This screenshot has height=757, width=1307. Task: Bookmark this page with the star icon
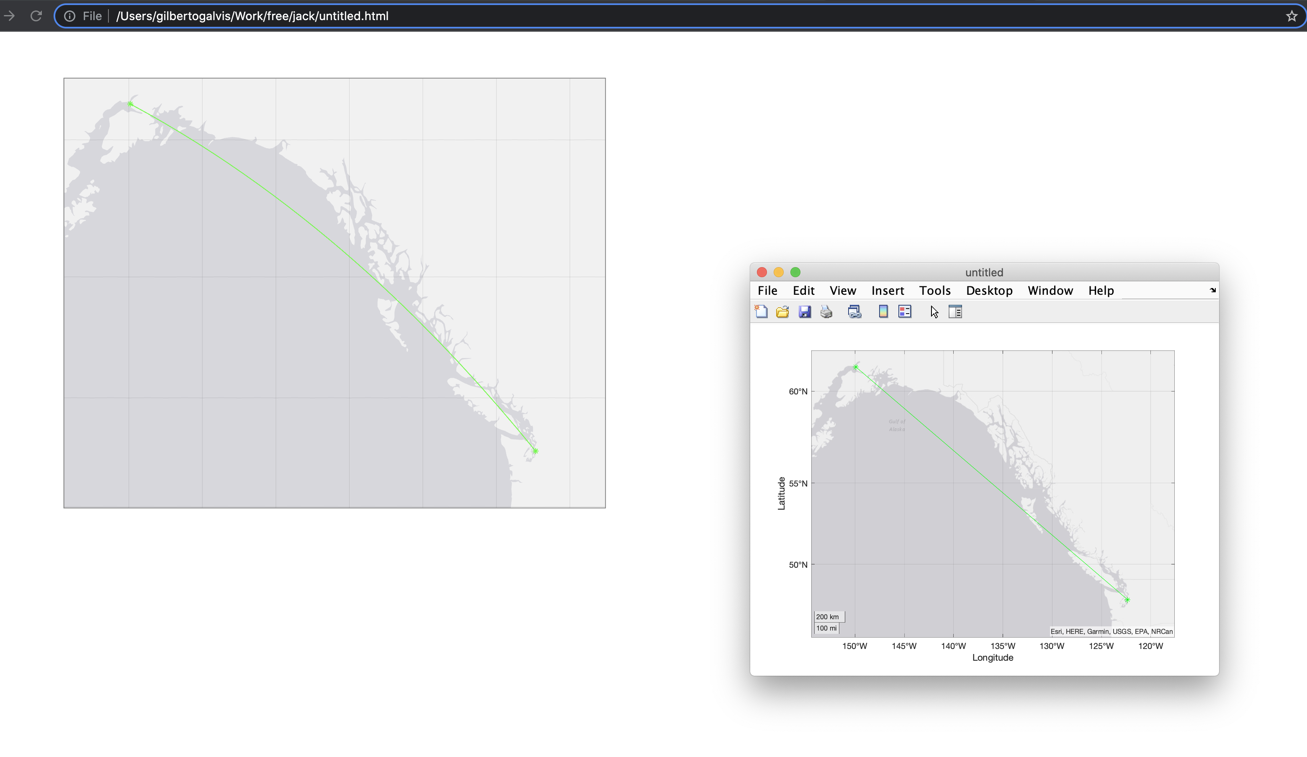[x=1292, y=16]
